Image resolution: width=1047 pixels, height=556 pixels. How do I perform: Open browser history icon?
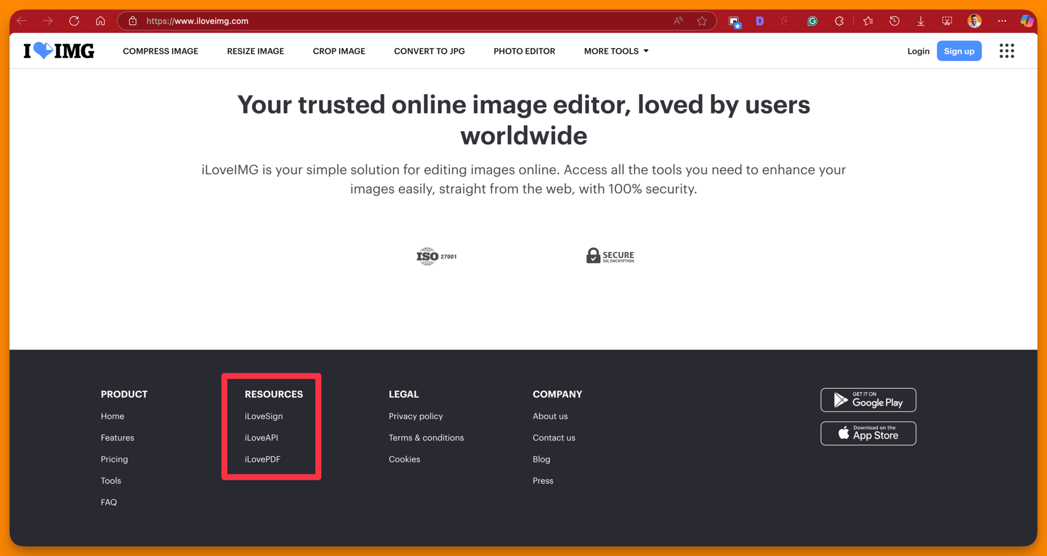click(894, 21)
